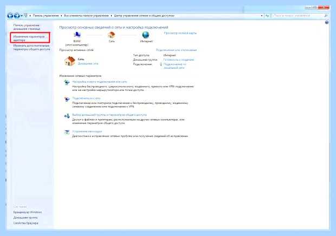The width and height of the screenshot is (336, 236).
Task: Refresh the page with the address bar refresh button
Action: [267, 16]
